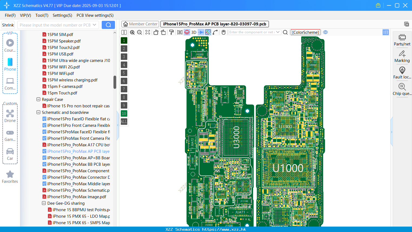Open the model number dropdown arrow
This screenshot has height=232, width=412.
94,25
